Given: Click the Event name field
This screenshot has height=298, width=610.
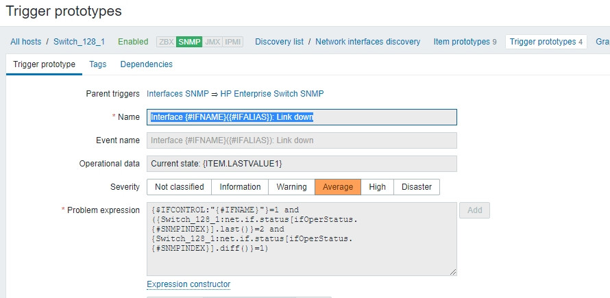Looking at the screenshot, I should (302, 140).
